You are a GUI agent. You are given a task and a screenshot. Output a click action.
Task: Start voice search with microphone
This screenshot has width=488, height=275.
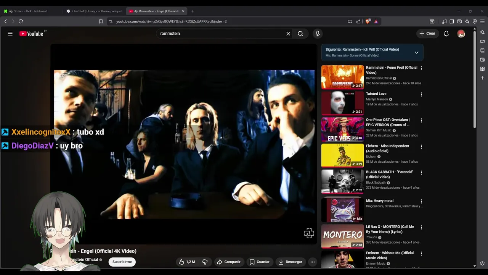[318, 34]
